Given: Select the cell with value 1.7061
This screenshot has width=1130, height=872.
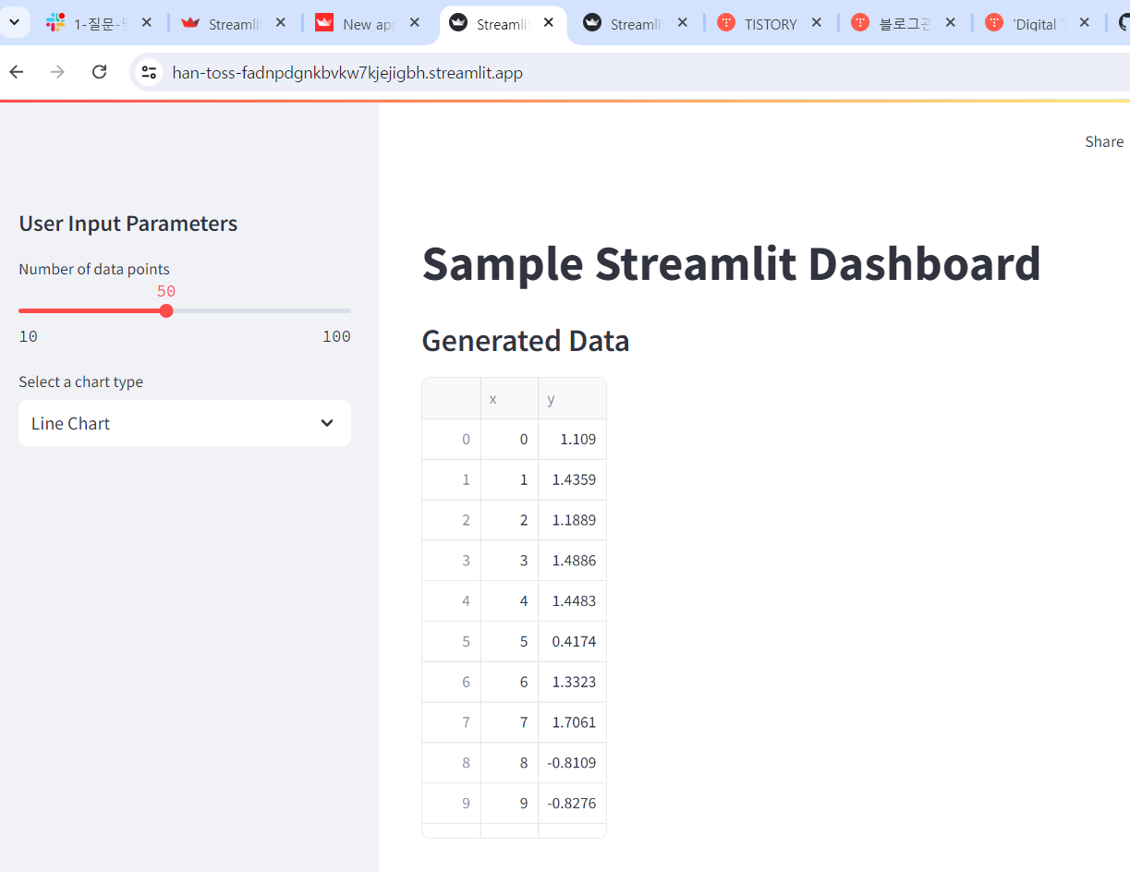Looking at the screenshot, I should [x=572, y=722].
